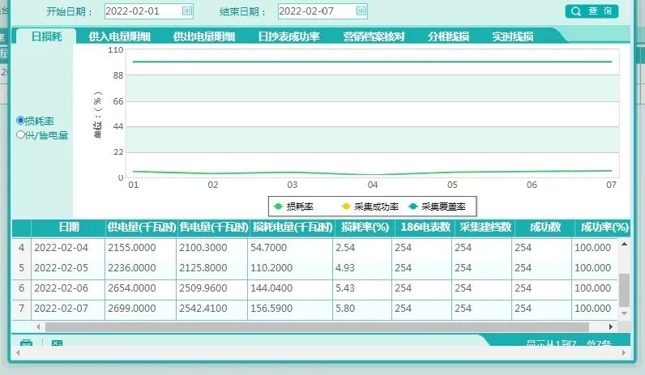Select the row dated 2022-02-05

(314, 267)
